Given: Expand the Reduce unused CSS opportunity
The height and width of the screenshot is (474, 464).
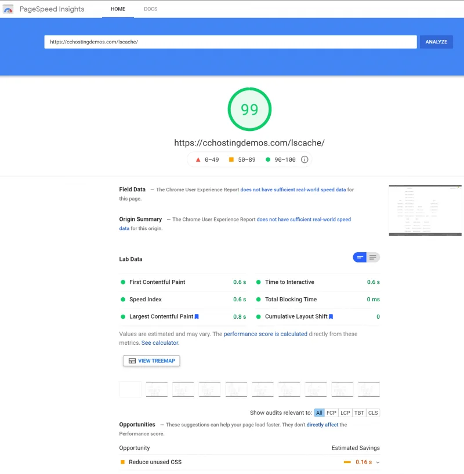Looking at the screenshot, I should click(376, 462).
